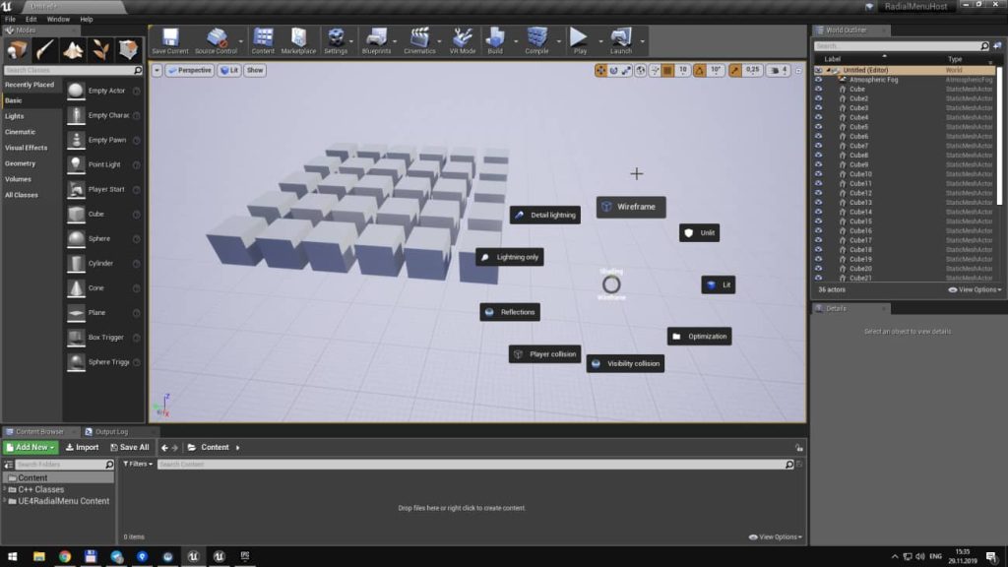Select the rotate gizmo viewport icon
Image resolution: width=1008 pixels, height=567 pixels.
point(613,70)
